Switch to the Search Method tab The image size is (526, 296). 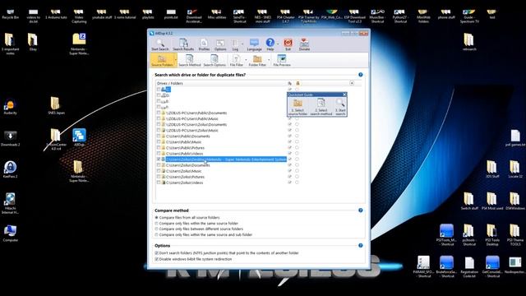point(190,60)
